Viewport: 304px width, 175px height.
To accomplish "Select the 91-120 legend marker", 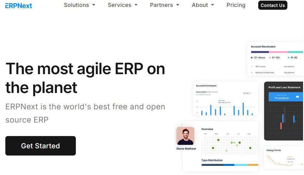I will point(270,58).
